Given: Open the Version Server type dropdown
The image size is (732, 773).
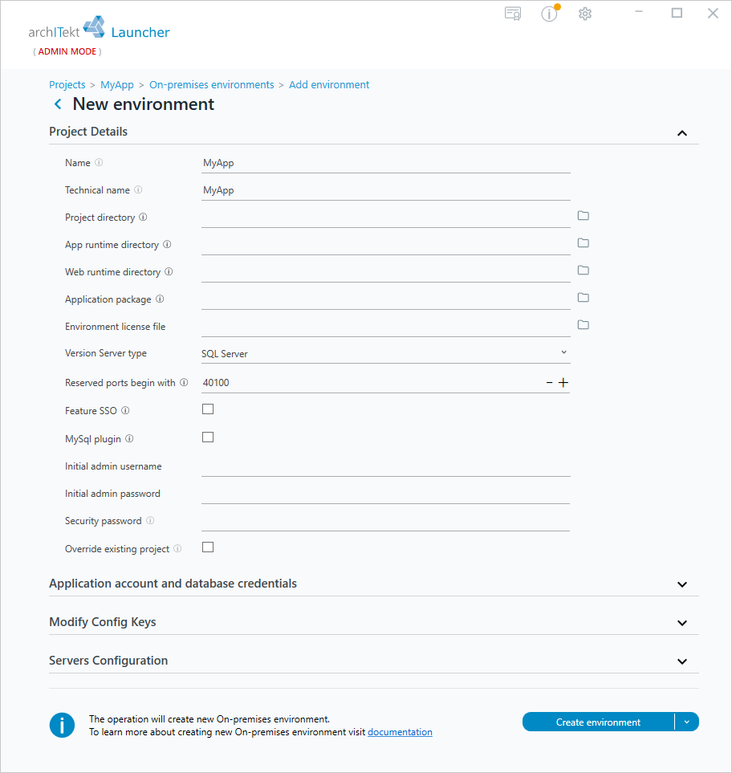Looking at the screenshot, I should [x=385, y=353].
